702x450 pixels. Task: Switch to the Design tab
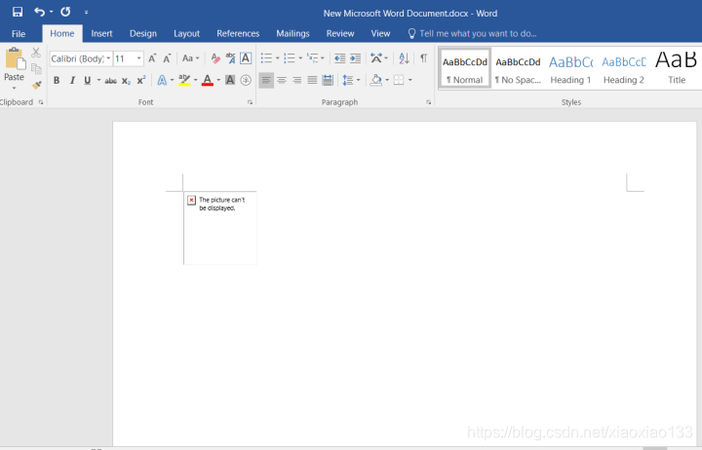click(143, 33)
